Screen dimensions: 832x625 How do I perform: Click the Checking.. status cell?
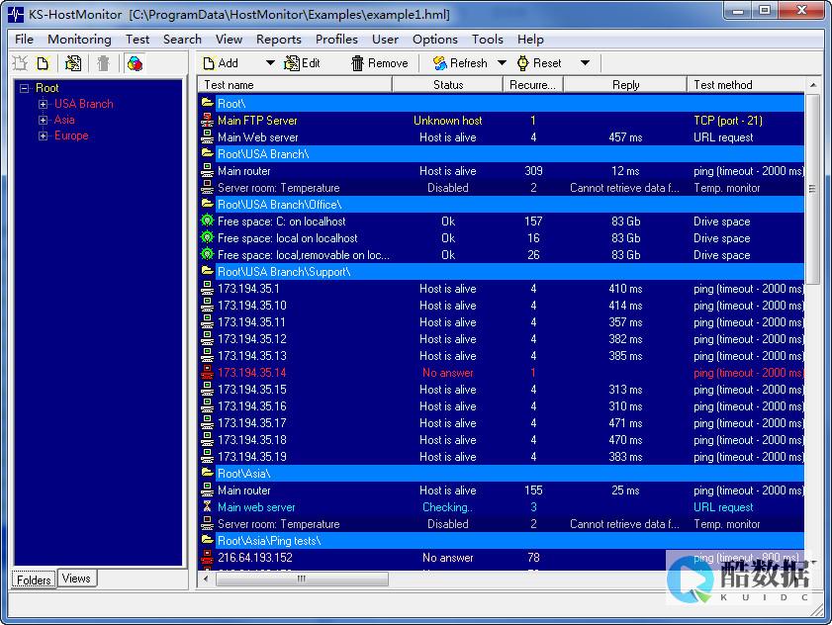(448, 507)
